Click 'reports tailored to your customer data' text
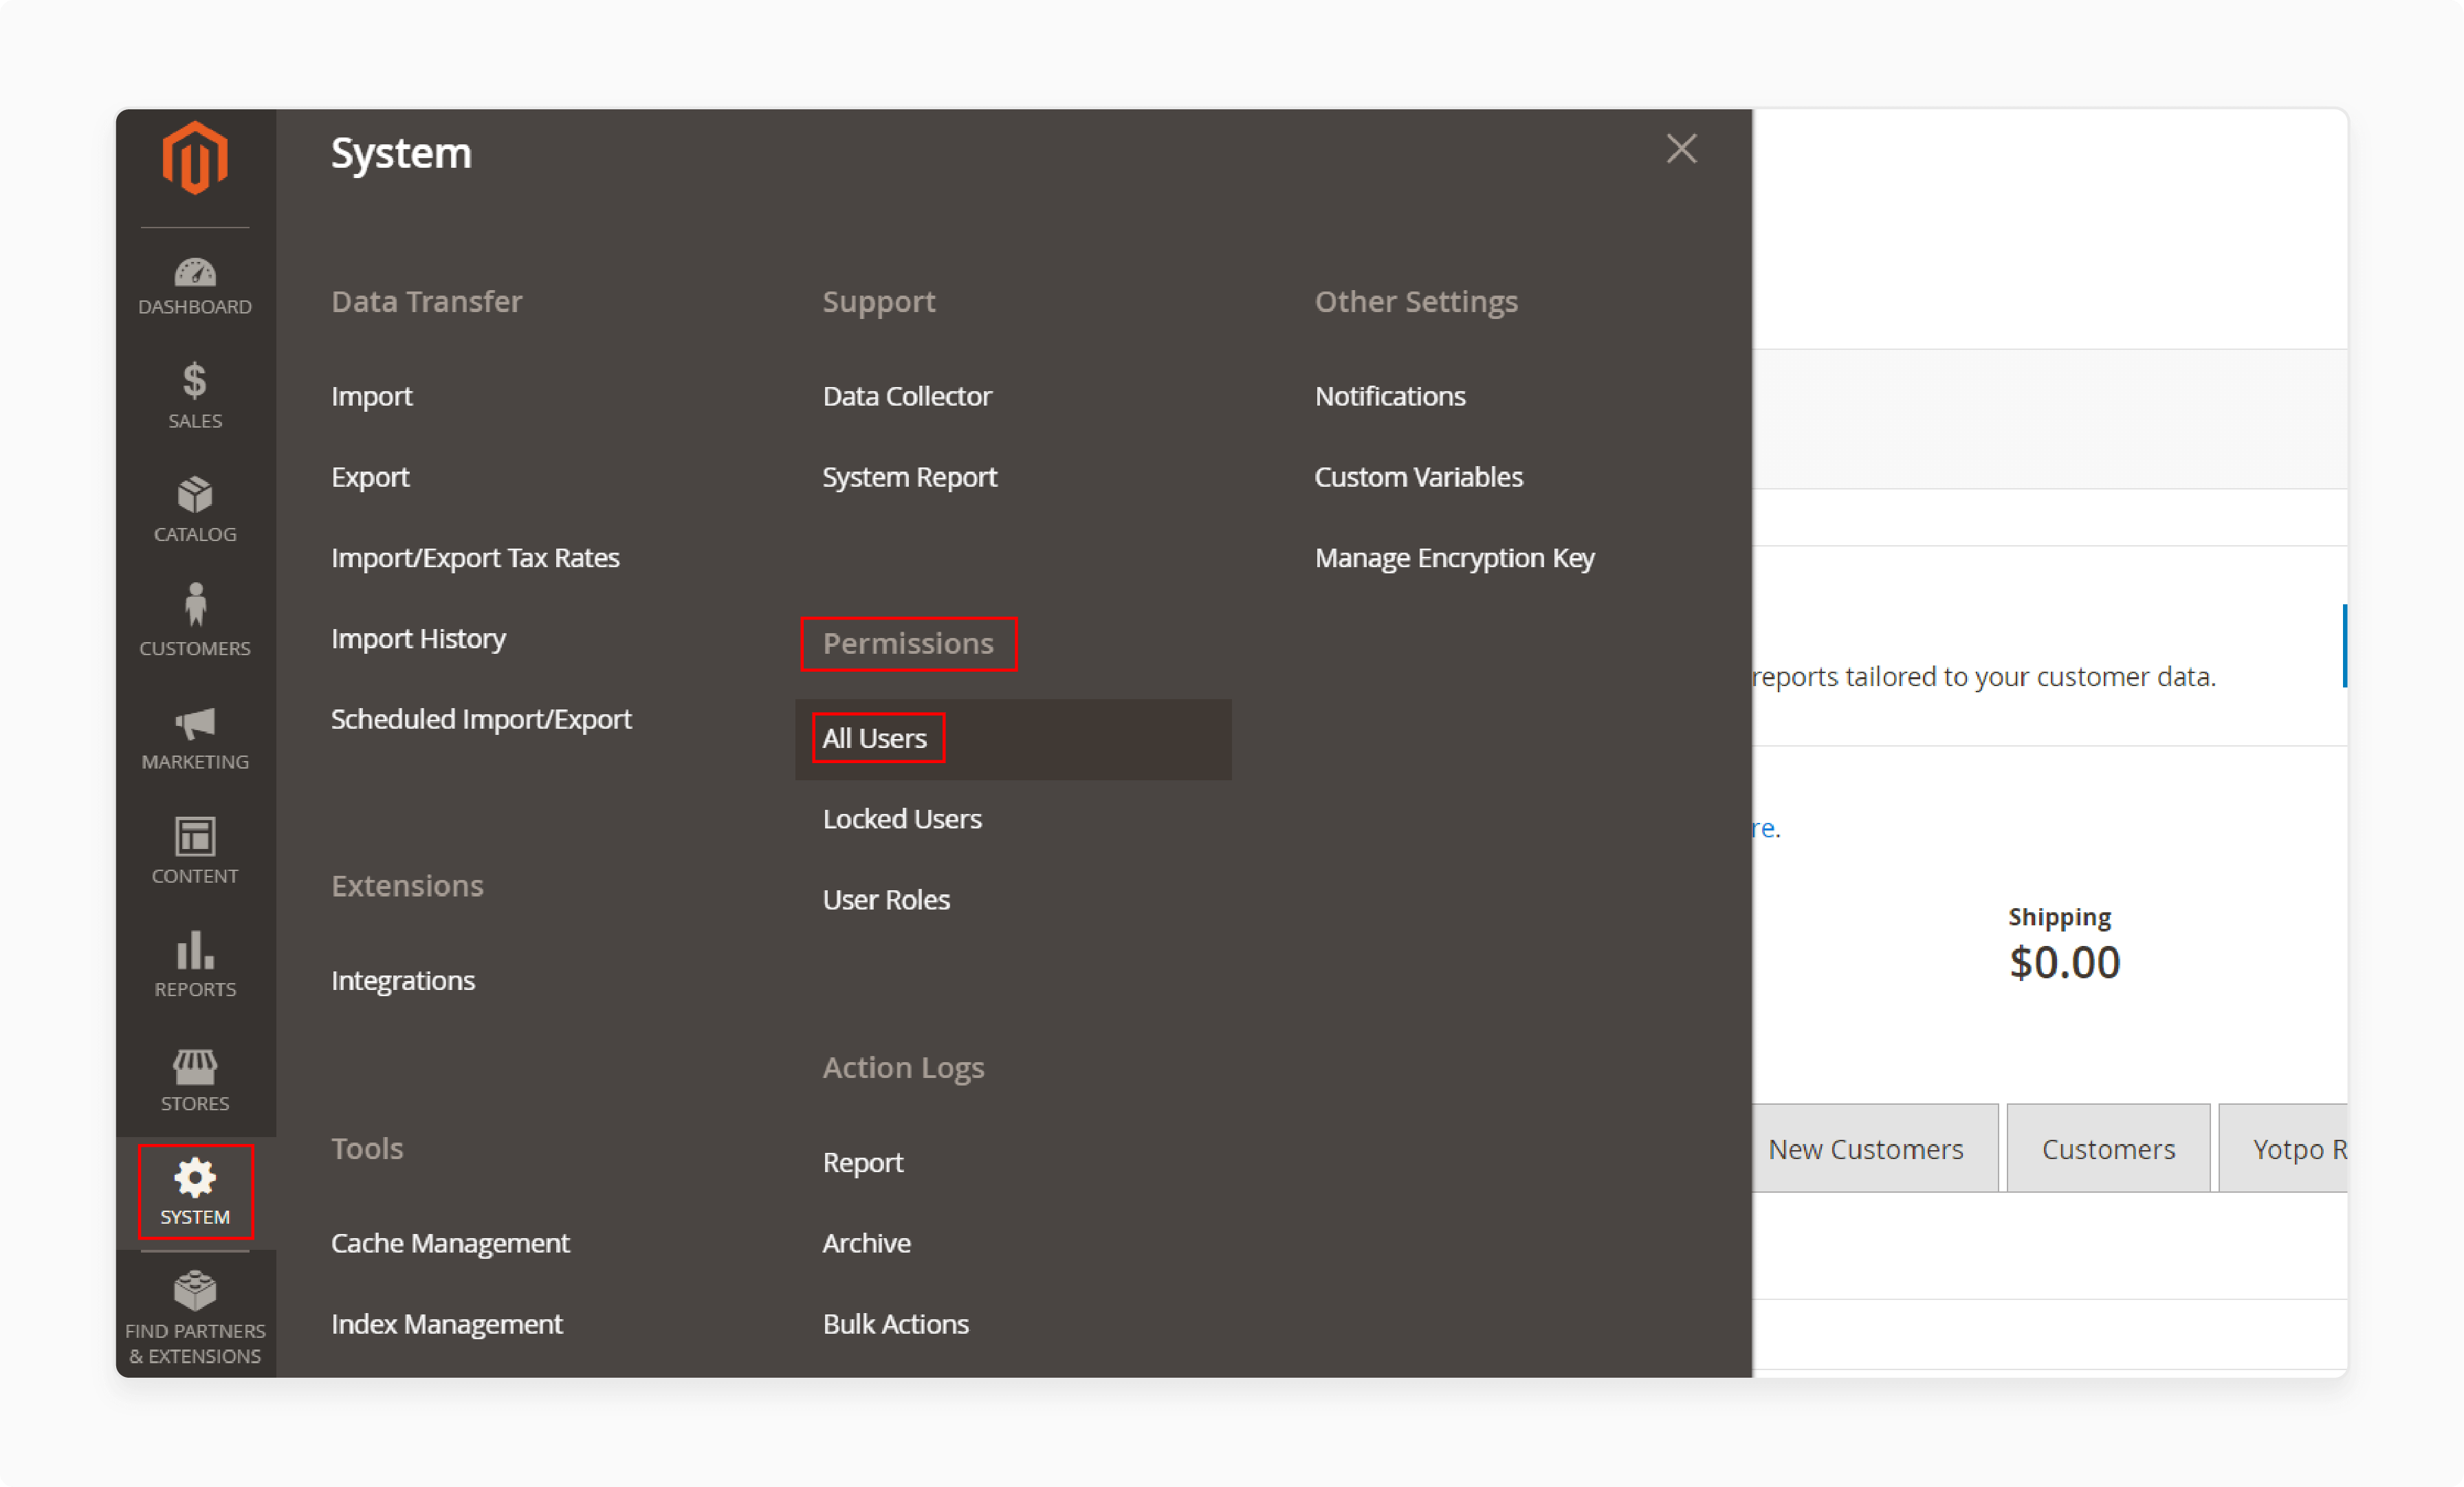 [x=1984, y=677]
